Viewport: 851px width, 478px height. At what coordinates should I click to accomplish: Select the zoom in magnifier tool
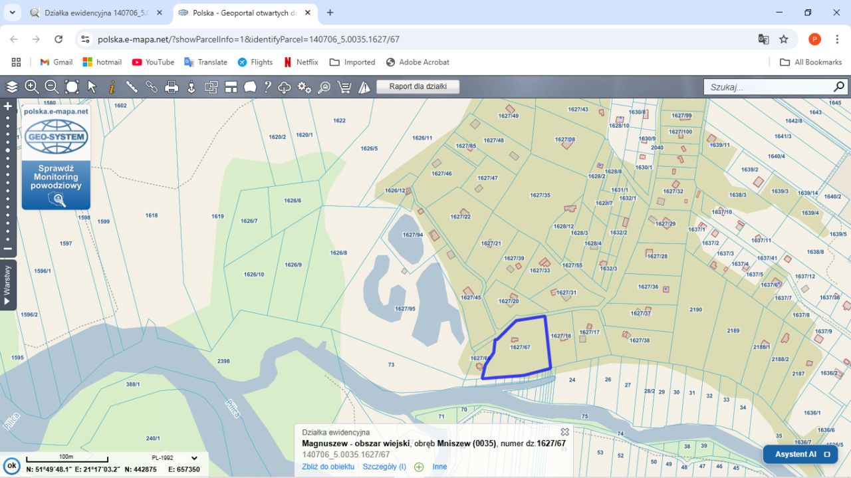[x=31, y=86]
